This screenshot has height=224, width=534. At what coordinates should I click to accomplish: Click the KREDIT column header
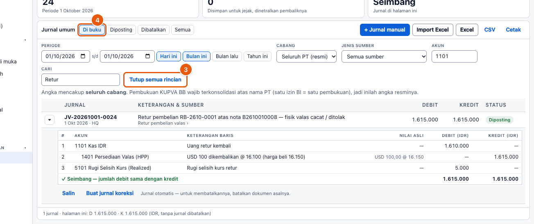[x=469, y=105]
